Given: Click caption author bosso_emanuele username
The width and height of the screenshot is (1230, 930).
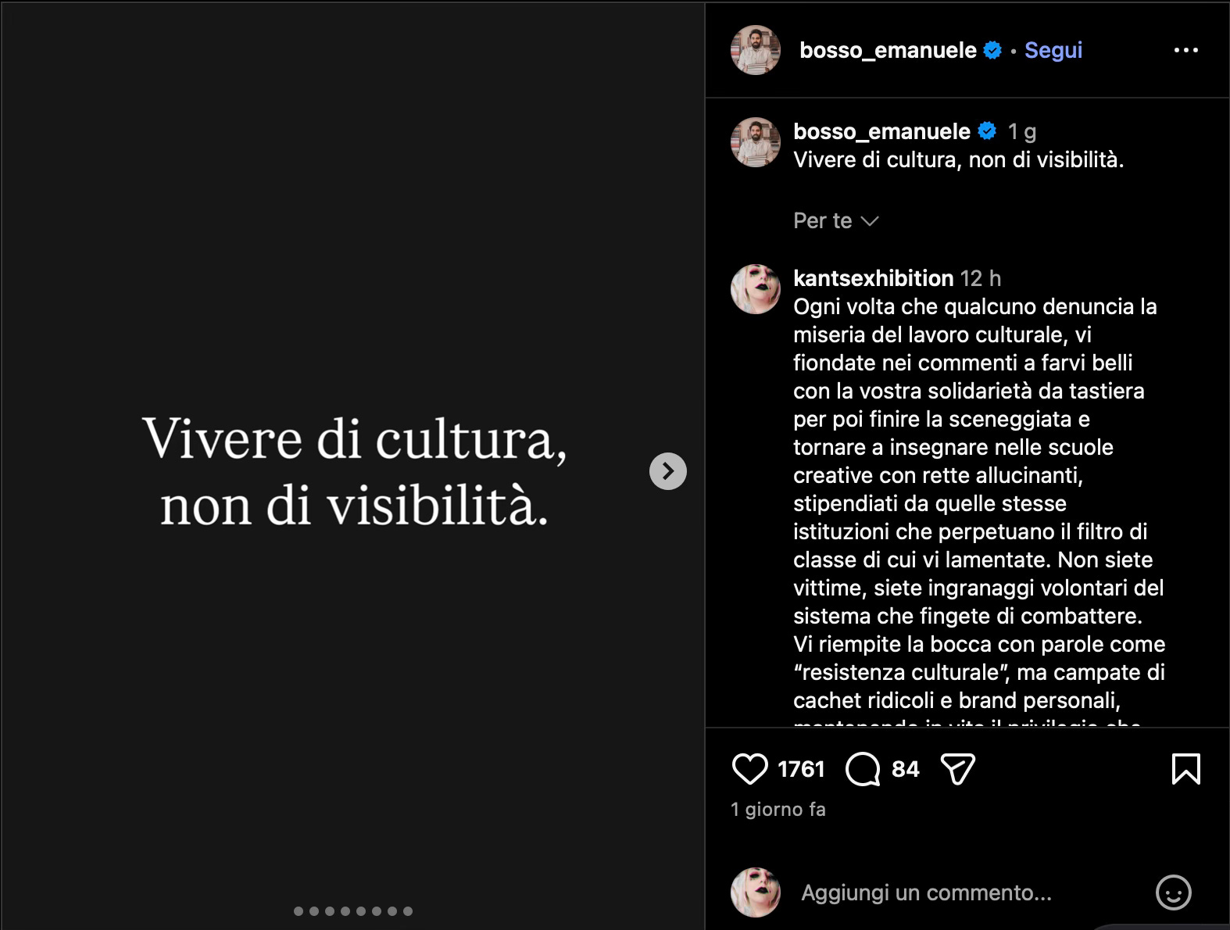Looking at the screenshot, I should pos(881,131).
